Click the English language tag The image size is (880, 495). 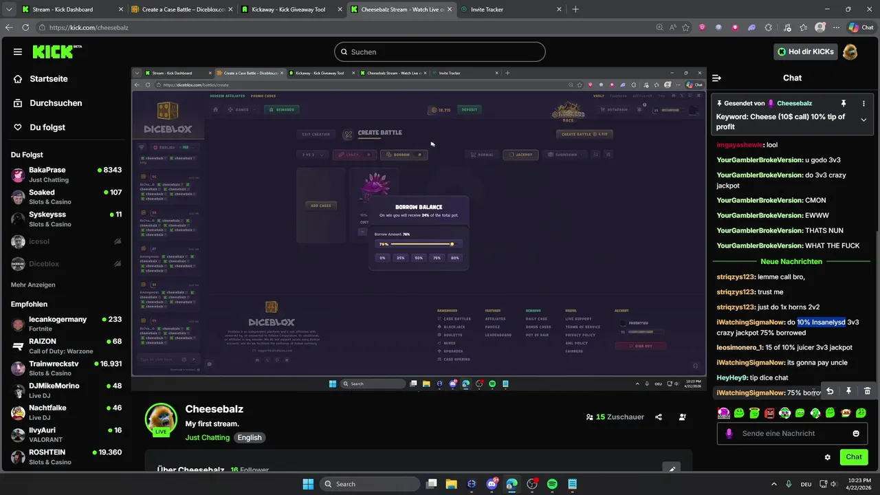tap(250, 438)
